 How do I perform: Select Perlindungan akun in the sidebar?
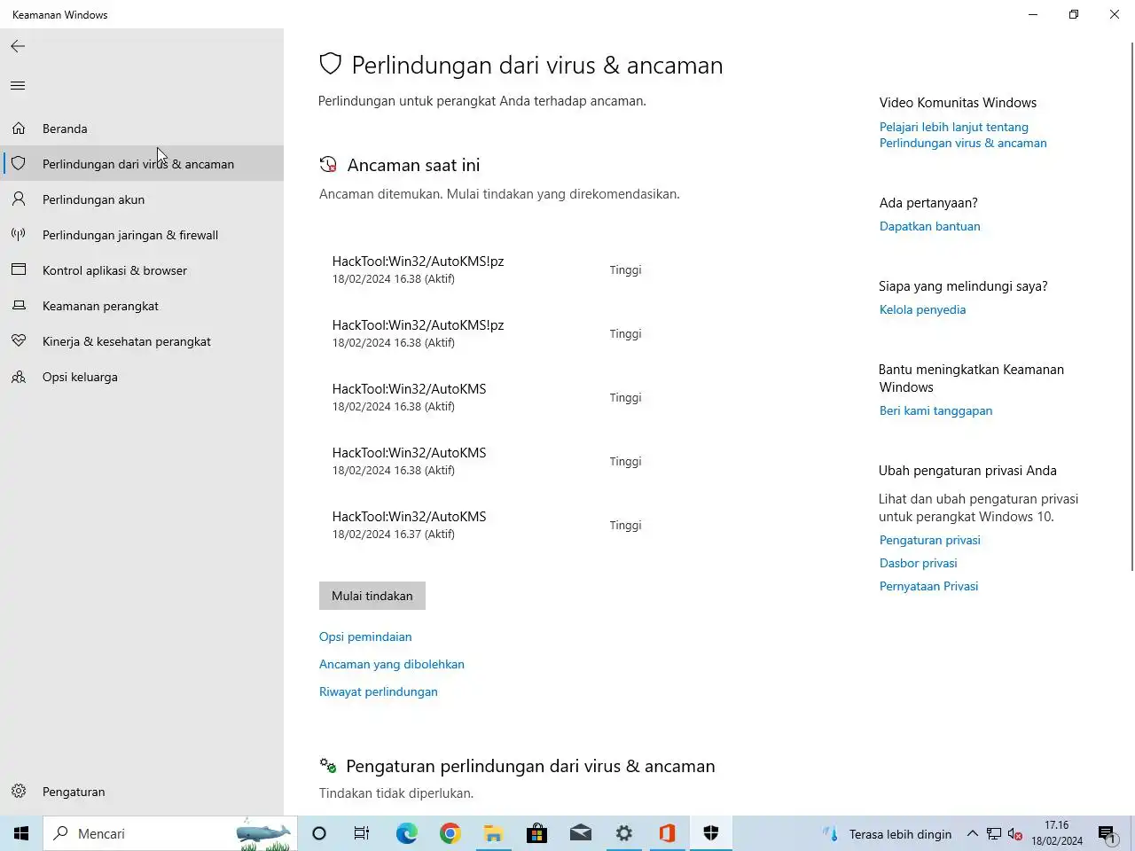point(142,199)
